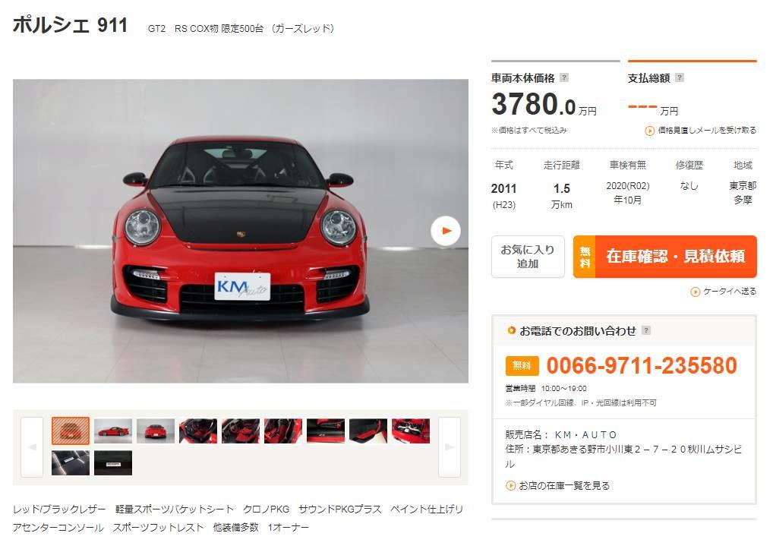Click the toll-free phone number 0066-9711-235580
773x549 pixels.
click(642, 366)
